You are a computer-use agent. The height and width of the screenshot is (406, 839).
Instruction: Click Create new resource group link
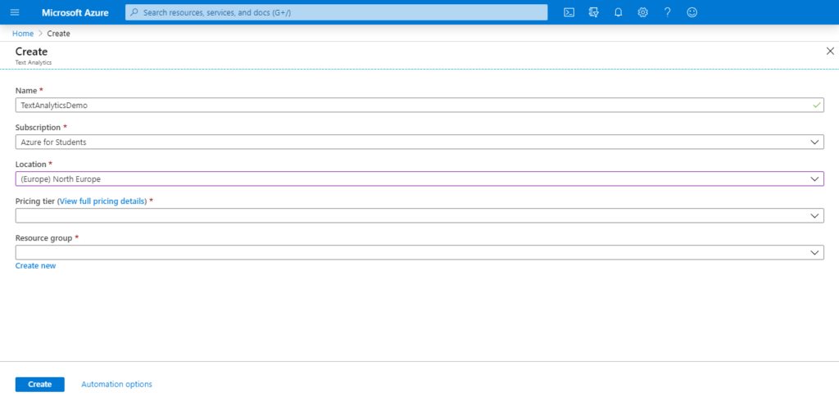click(35, 265)
